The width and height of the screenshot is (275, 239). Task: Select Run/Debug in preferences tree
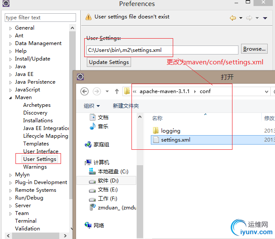point(29,198)
